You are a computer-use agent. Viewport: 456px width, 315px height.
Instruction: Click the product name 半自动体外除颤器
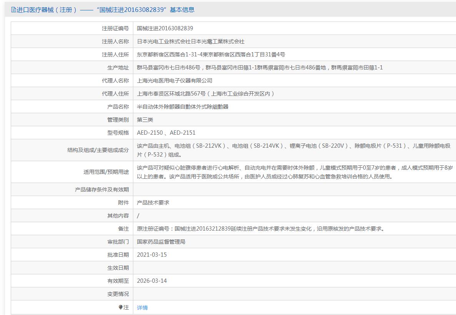click(x=182, y=107)
